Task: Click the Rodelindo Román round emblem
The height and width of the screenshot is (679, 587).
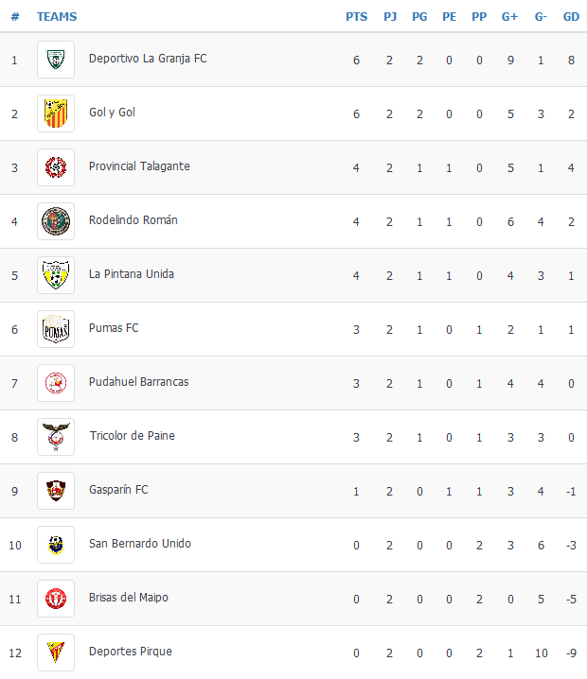Action: (56, 221)
